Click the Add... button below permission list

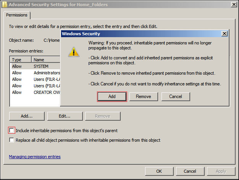[x=27, y=116]
